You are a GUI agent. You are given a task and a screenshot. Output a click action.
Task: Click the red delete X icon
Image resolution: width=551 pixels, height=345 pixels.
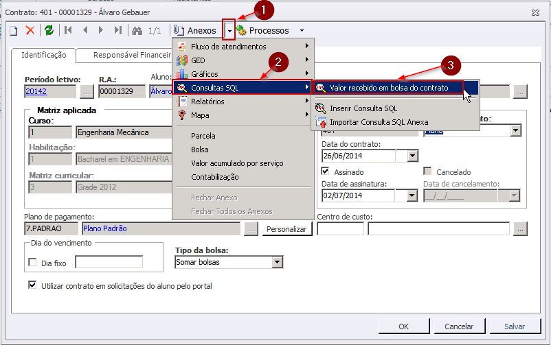click(x=30, y=30)
